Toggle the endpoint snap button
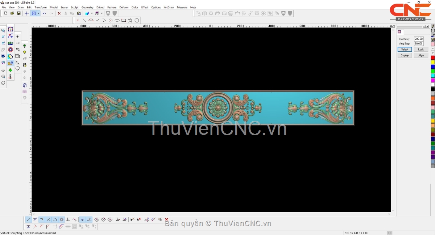Screen dimensions: 435x235 click(x=29, y=219)
